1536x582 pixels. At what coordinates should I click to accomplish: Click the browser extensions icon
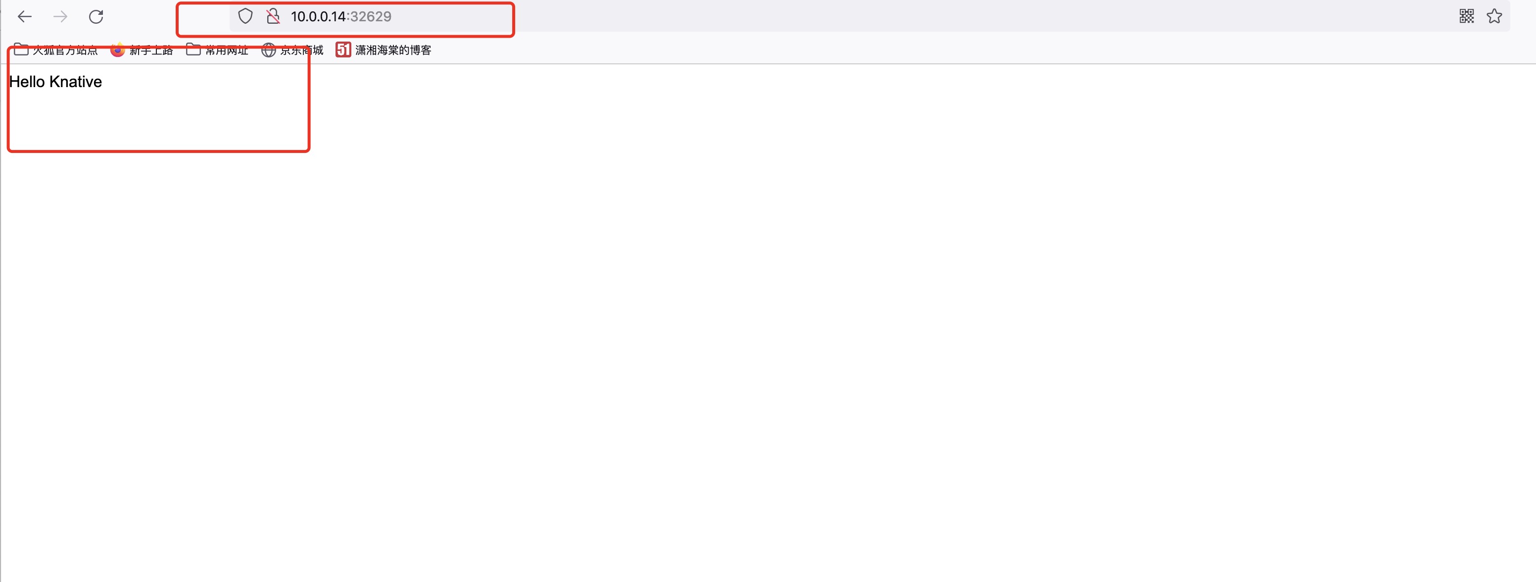pos(1466,16)
